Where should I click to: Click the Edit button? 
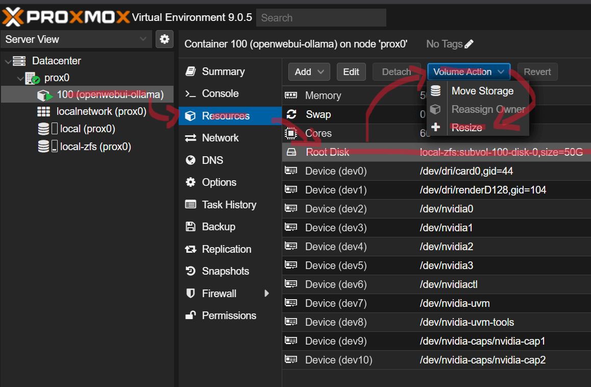click(351, 72)
